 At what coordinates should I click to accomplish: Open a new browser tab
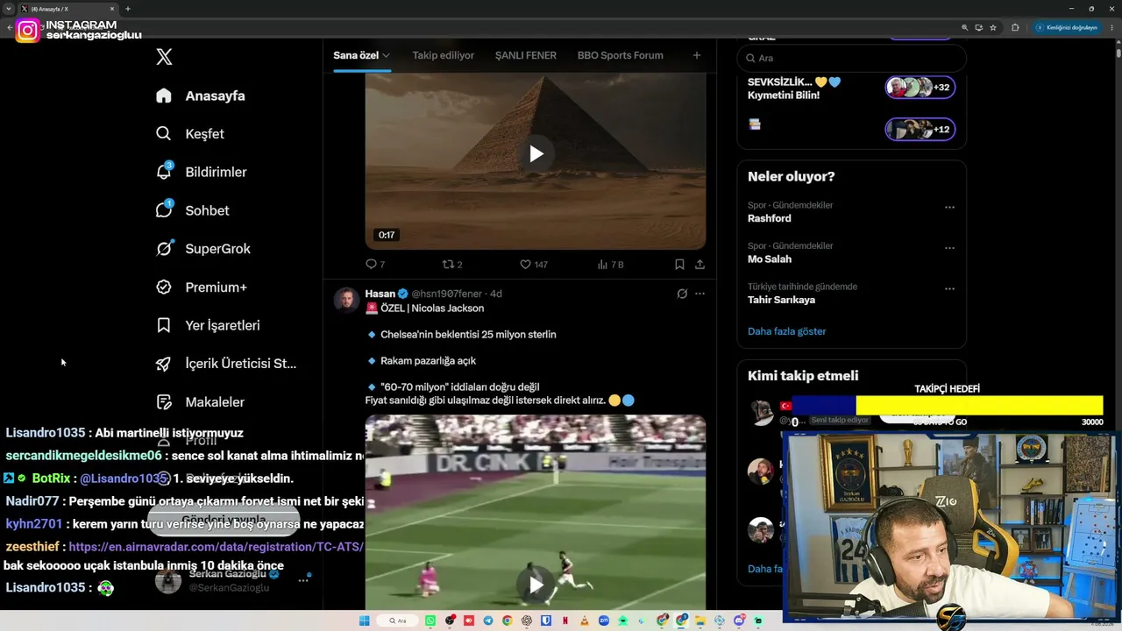[x=128, y=9]
